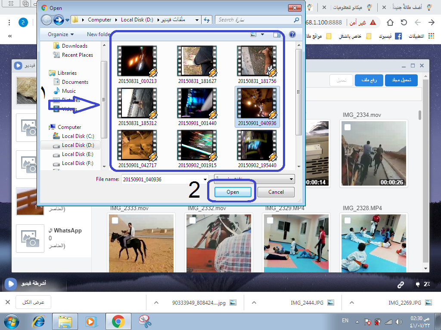
Task: Click the Chrome home icon
Action: click(x=390, y=22)
